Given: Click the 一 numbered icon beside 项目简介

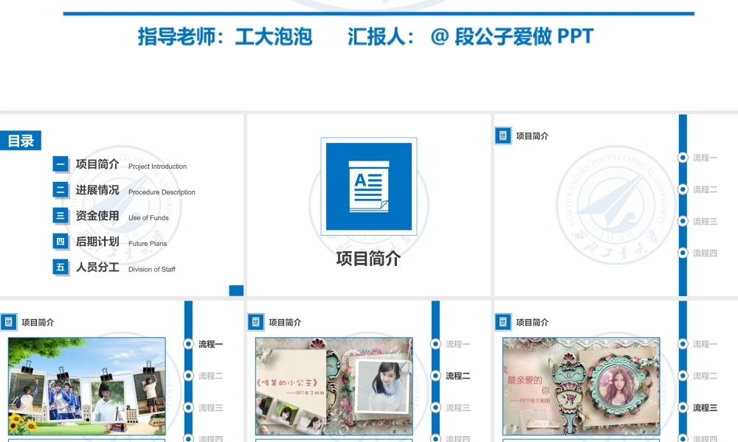Looking at the screenshot, I should (61, 164).
